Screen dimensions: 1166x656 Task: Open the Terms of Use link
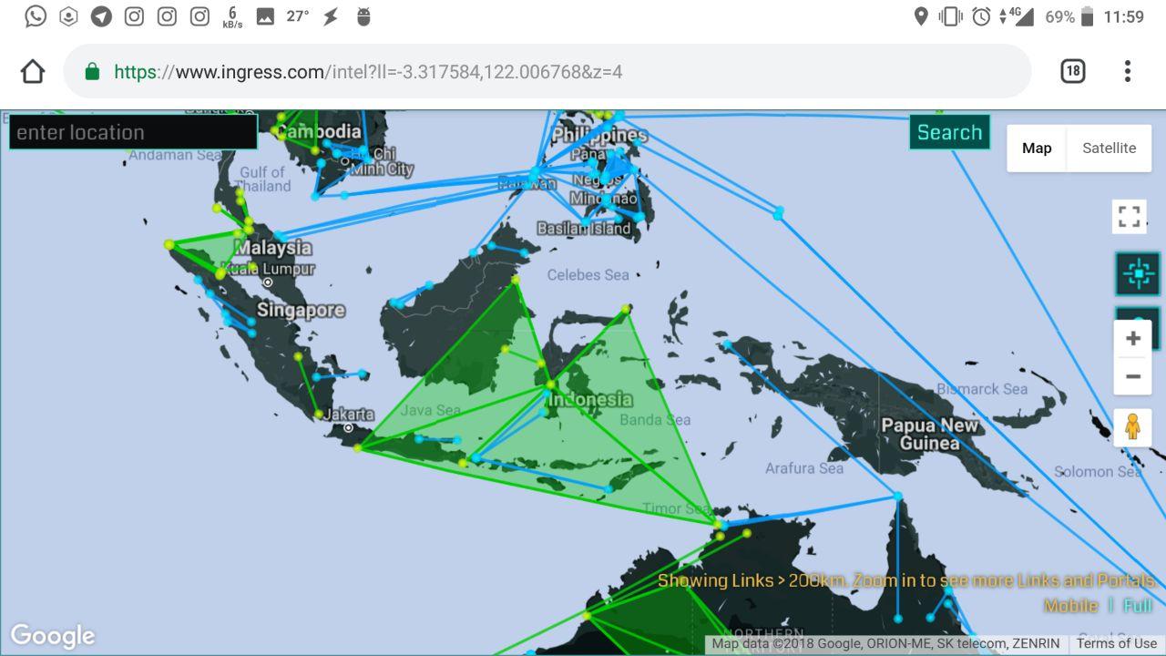[1116, 644]
